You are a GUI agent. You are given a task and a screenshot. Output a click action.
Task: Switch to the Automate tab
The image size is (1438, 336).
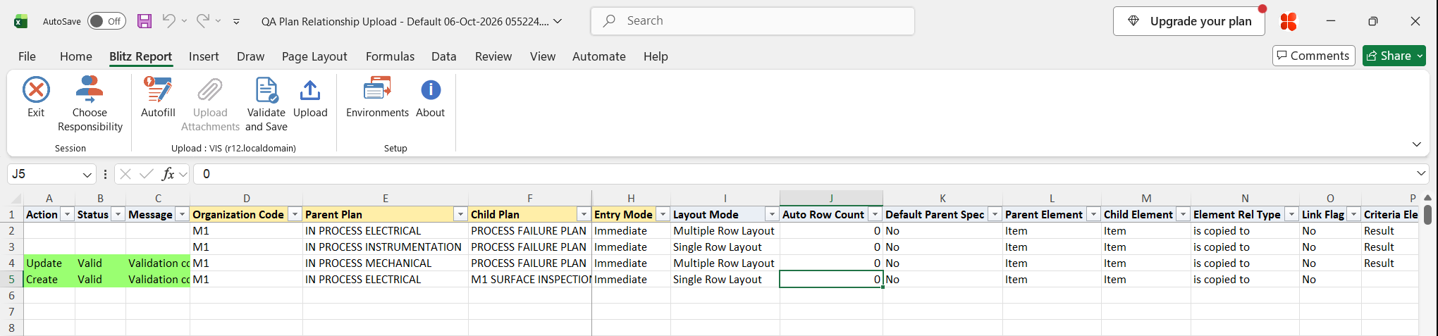click(599, 56)
